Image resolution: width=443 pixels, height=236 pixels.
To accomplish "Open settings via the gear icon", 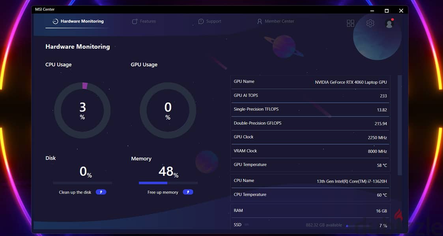I will pyautogui.click(x=370, y=23).
